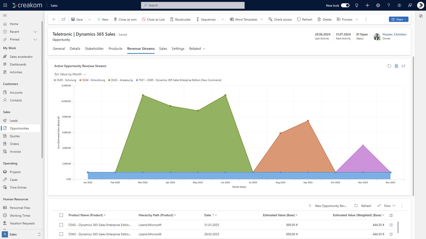
Task: Open owner Hauser, Christian link
Action: coord(394,34)
